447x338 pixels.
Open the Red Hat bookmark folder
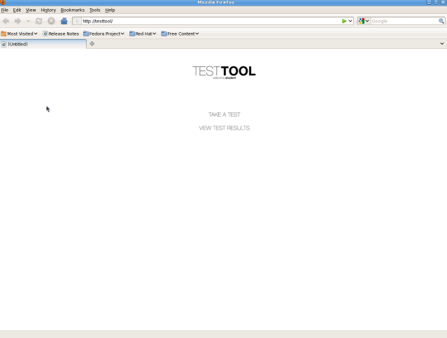(x=143, y=34)
